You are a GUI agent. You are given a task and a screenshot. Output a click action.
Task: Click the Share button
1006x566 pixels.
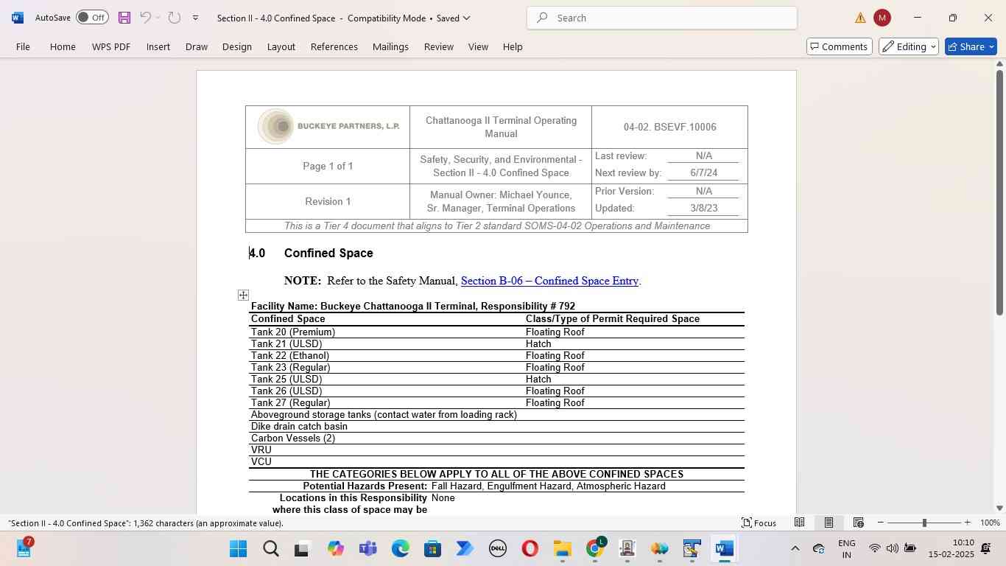coord(971,46)
